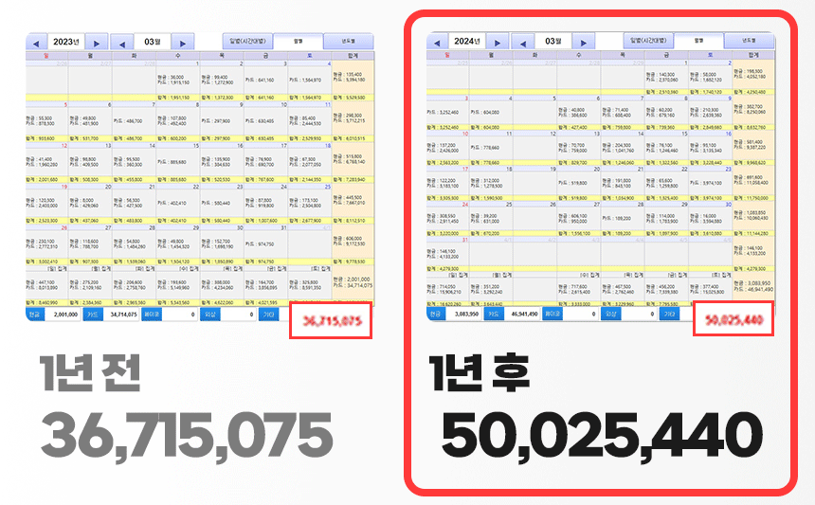Click the 외상 value field in 2024 panel

coord(640,314)
